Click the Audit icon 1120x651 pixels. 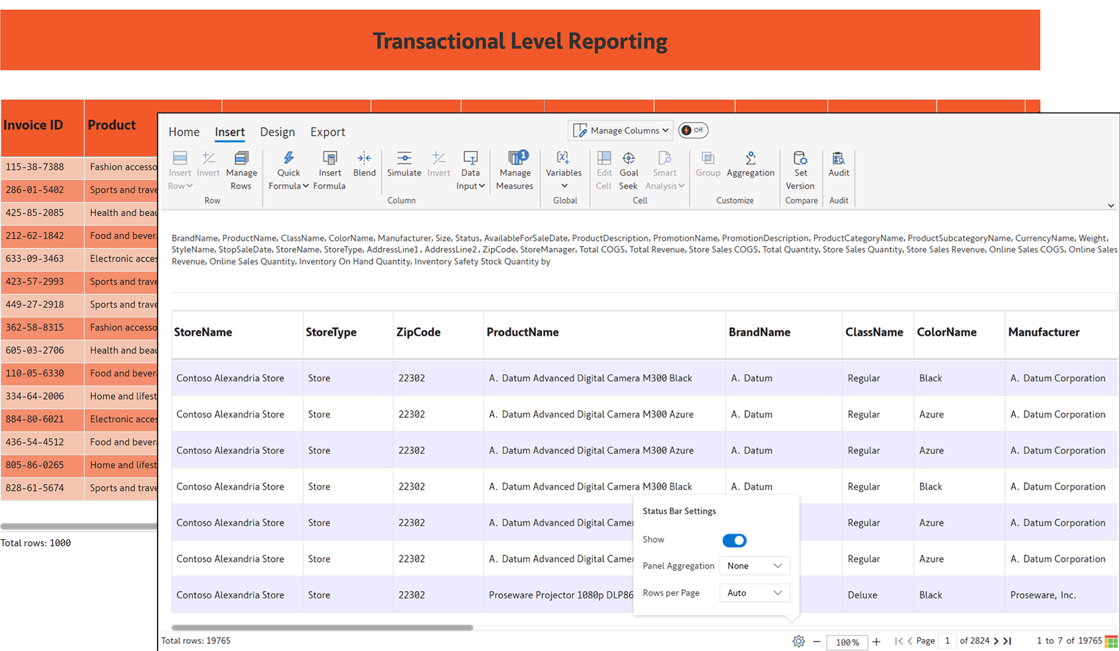839,158
